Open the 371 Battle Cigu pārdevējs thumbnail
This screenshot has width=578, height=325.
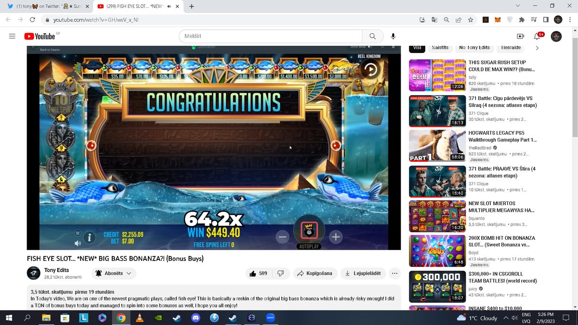pyautogui.click(x=437, y=111)
